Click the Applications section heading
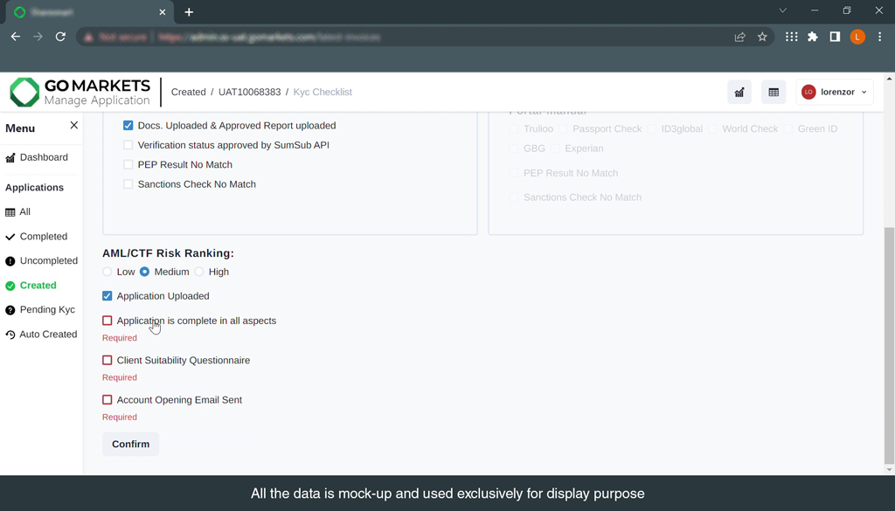The height and width of the screenshot is (511, 895). click(x=34, y=188)
